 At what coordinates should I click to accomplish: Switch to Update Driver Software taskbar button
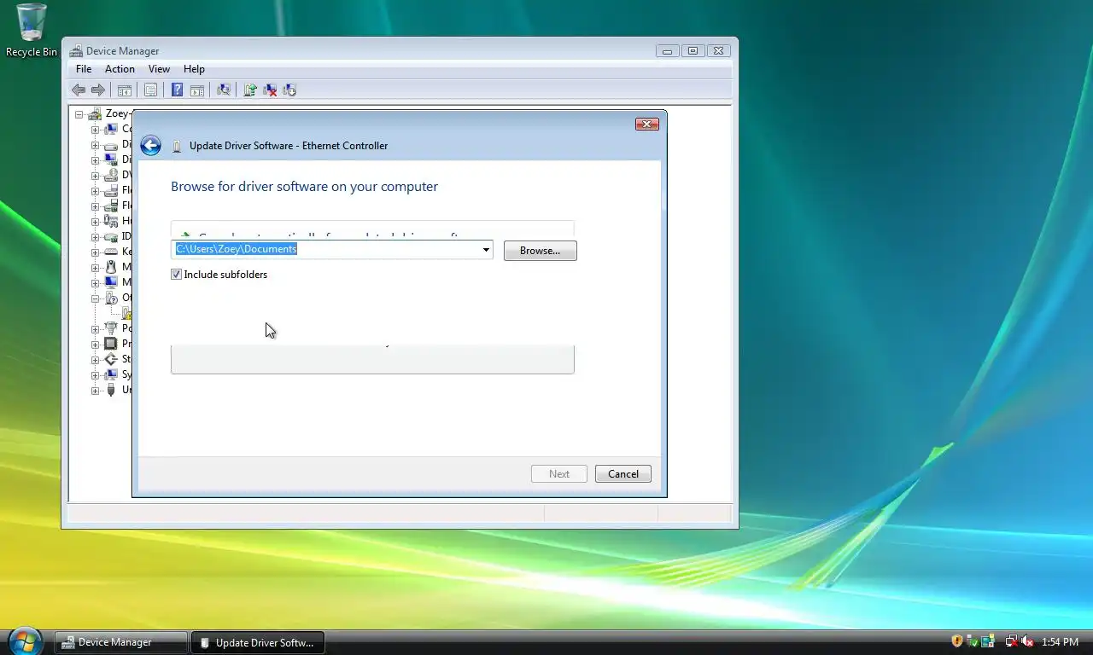[x=257, y=642]
